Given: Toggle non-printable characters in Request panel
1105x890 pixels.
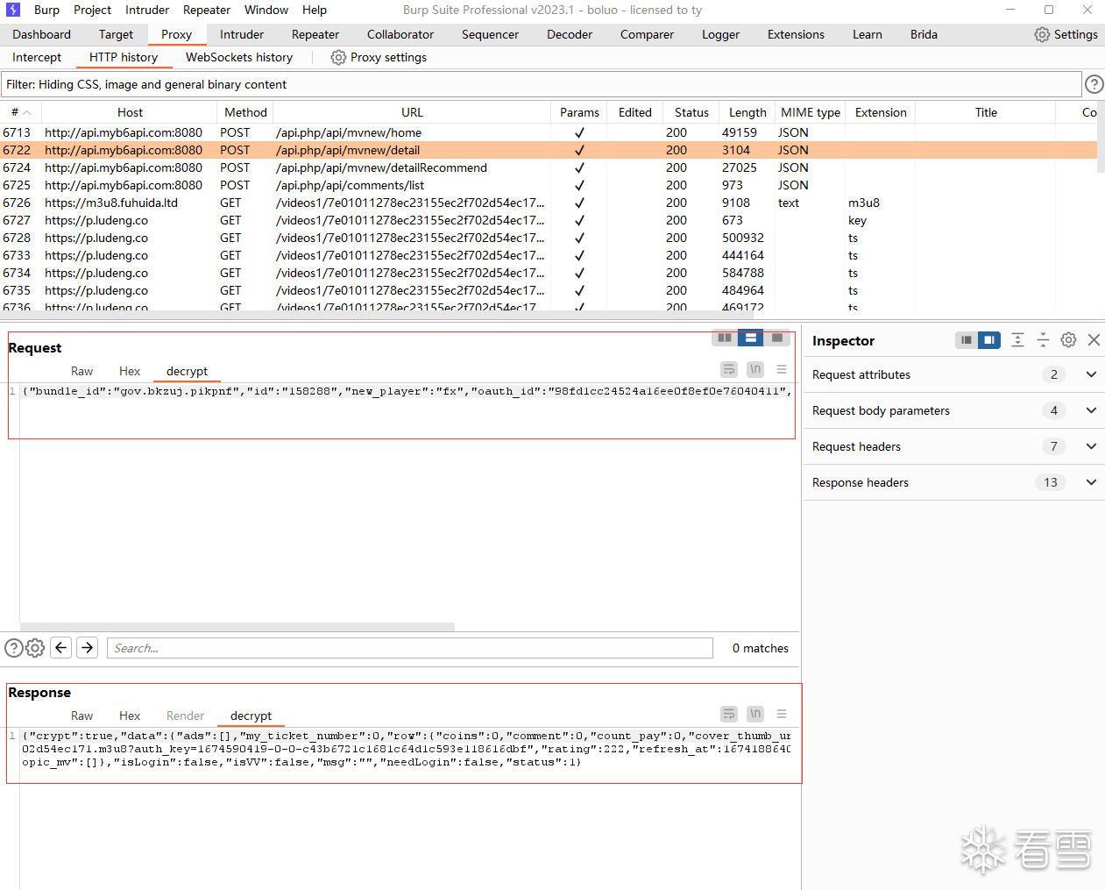Looking at the screenshot, I should point(755,369).
